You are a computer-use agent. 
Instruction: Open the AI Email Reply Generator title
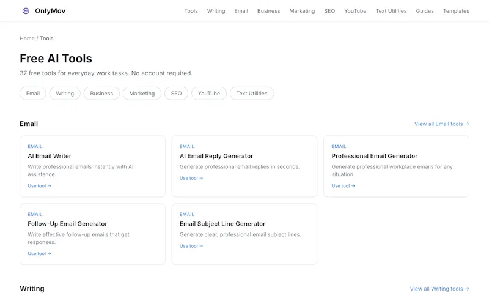(x=216, y=156)
